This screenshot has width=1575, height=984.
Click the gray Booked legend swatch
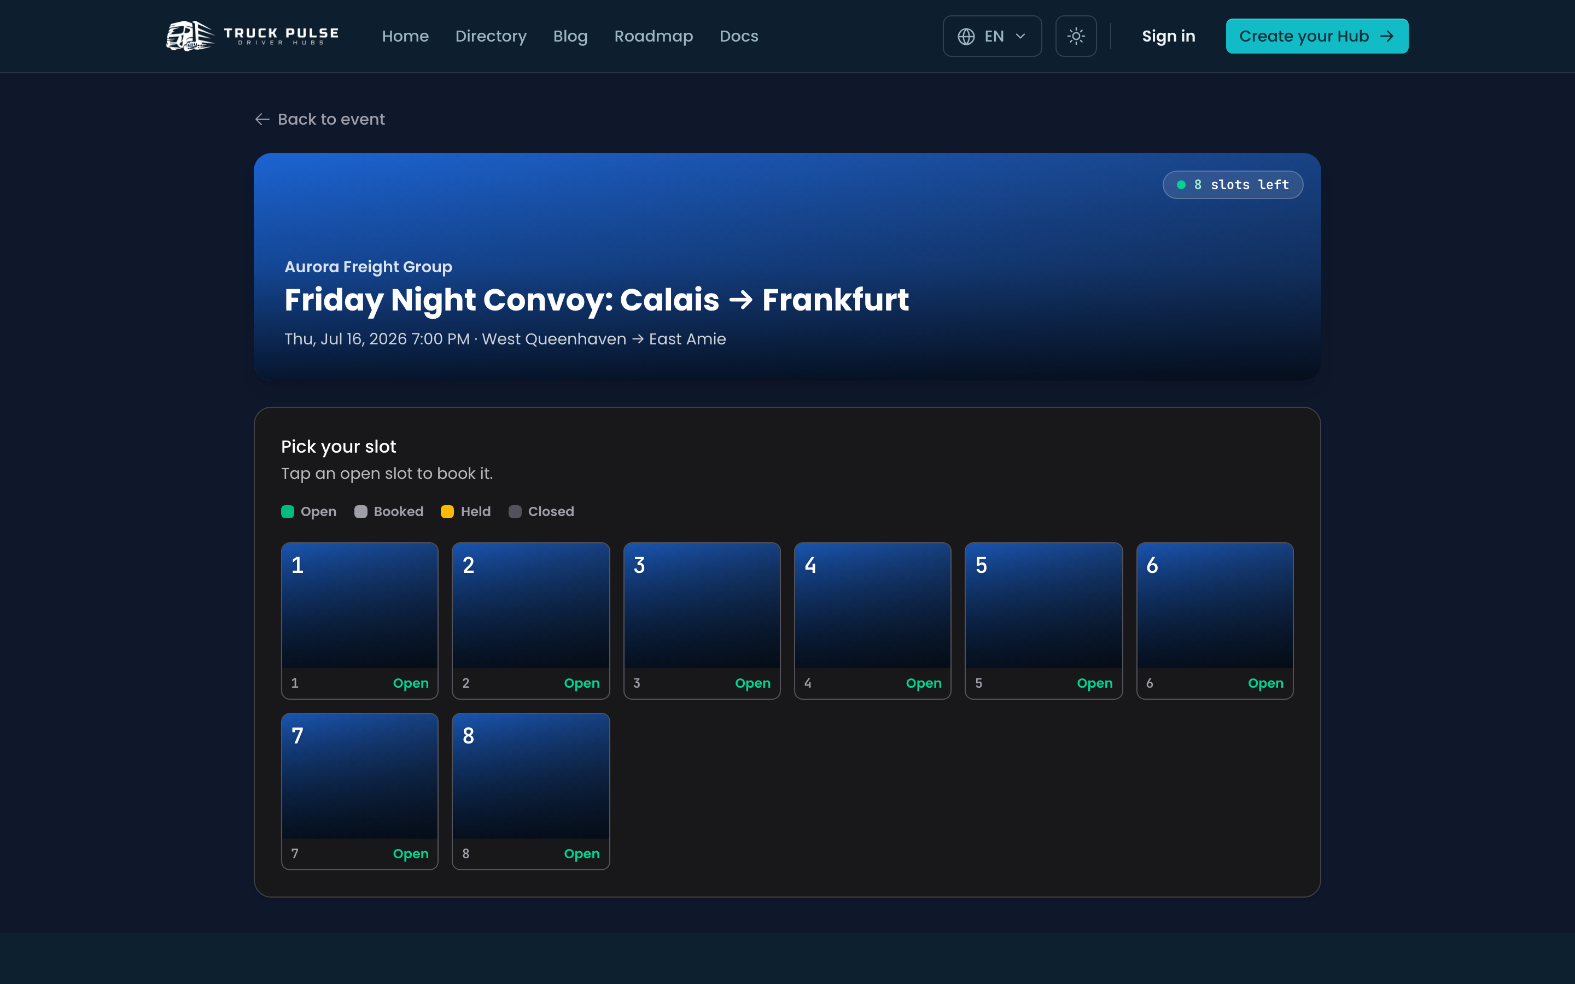click(x=360, y=512)
